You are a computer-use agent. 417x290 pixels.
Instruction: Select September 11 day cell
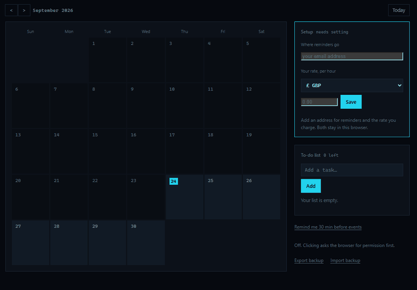coord(223,106)
